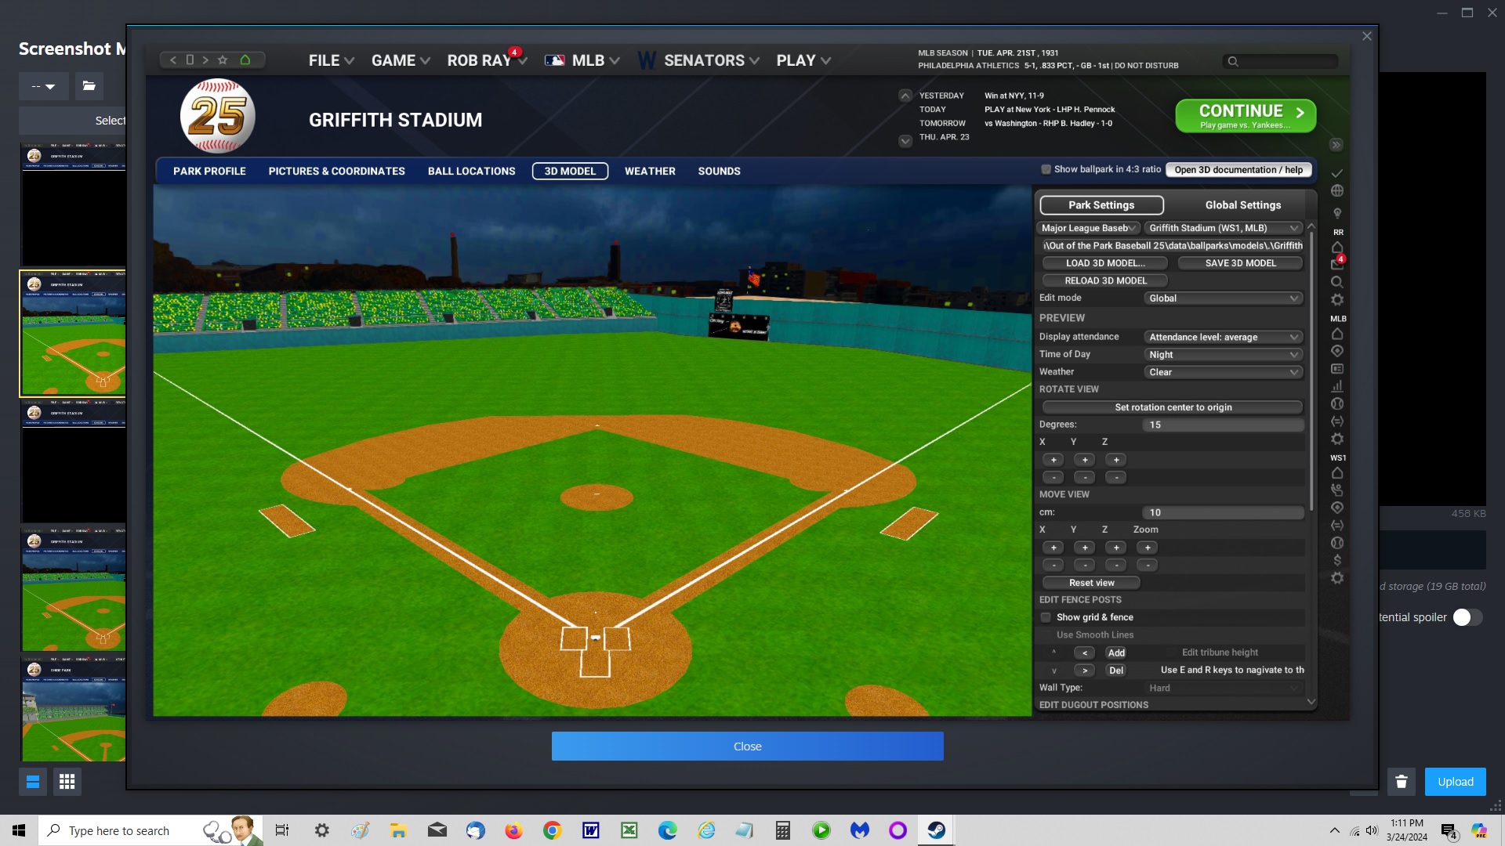
Task: Switch to grid view icon
Action: [x=67, y=782]
